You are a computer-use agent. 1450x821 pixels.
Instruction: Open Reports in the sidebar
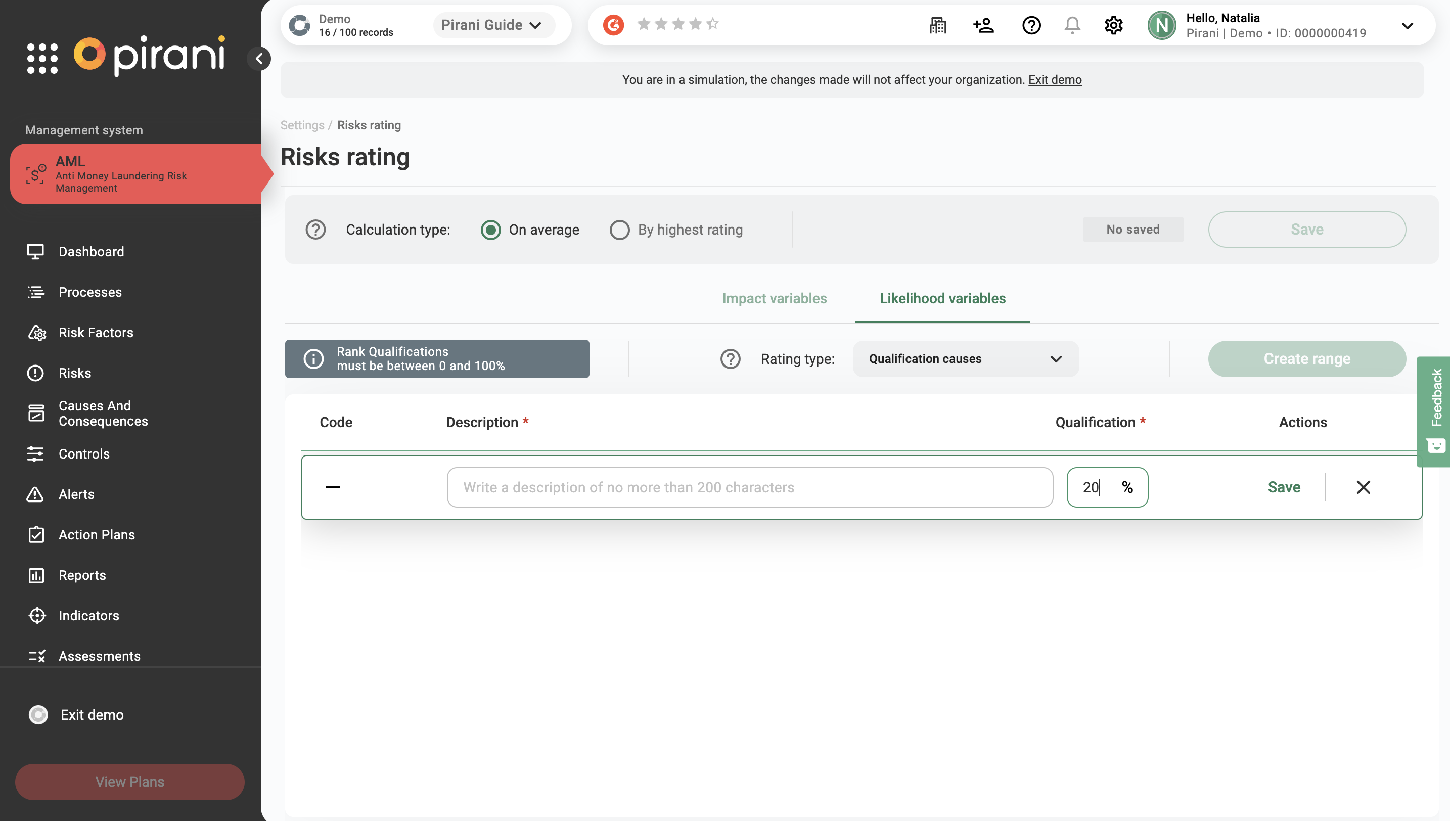click(x=82, y=575)
